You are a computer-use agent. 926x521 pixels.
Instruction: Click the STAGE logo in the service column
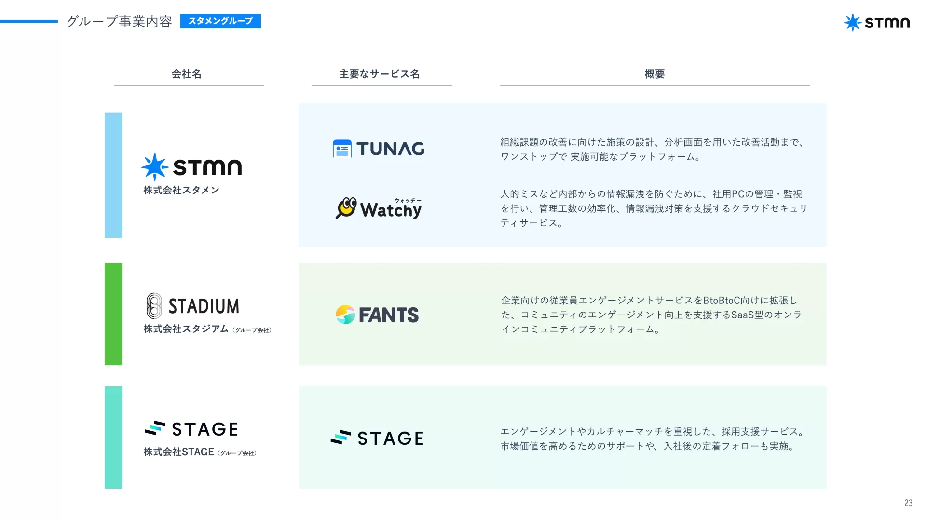point(377,438)
